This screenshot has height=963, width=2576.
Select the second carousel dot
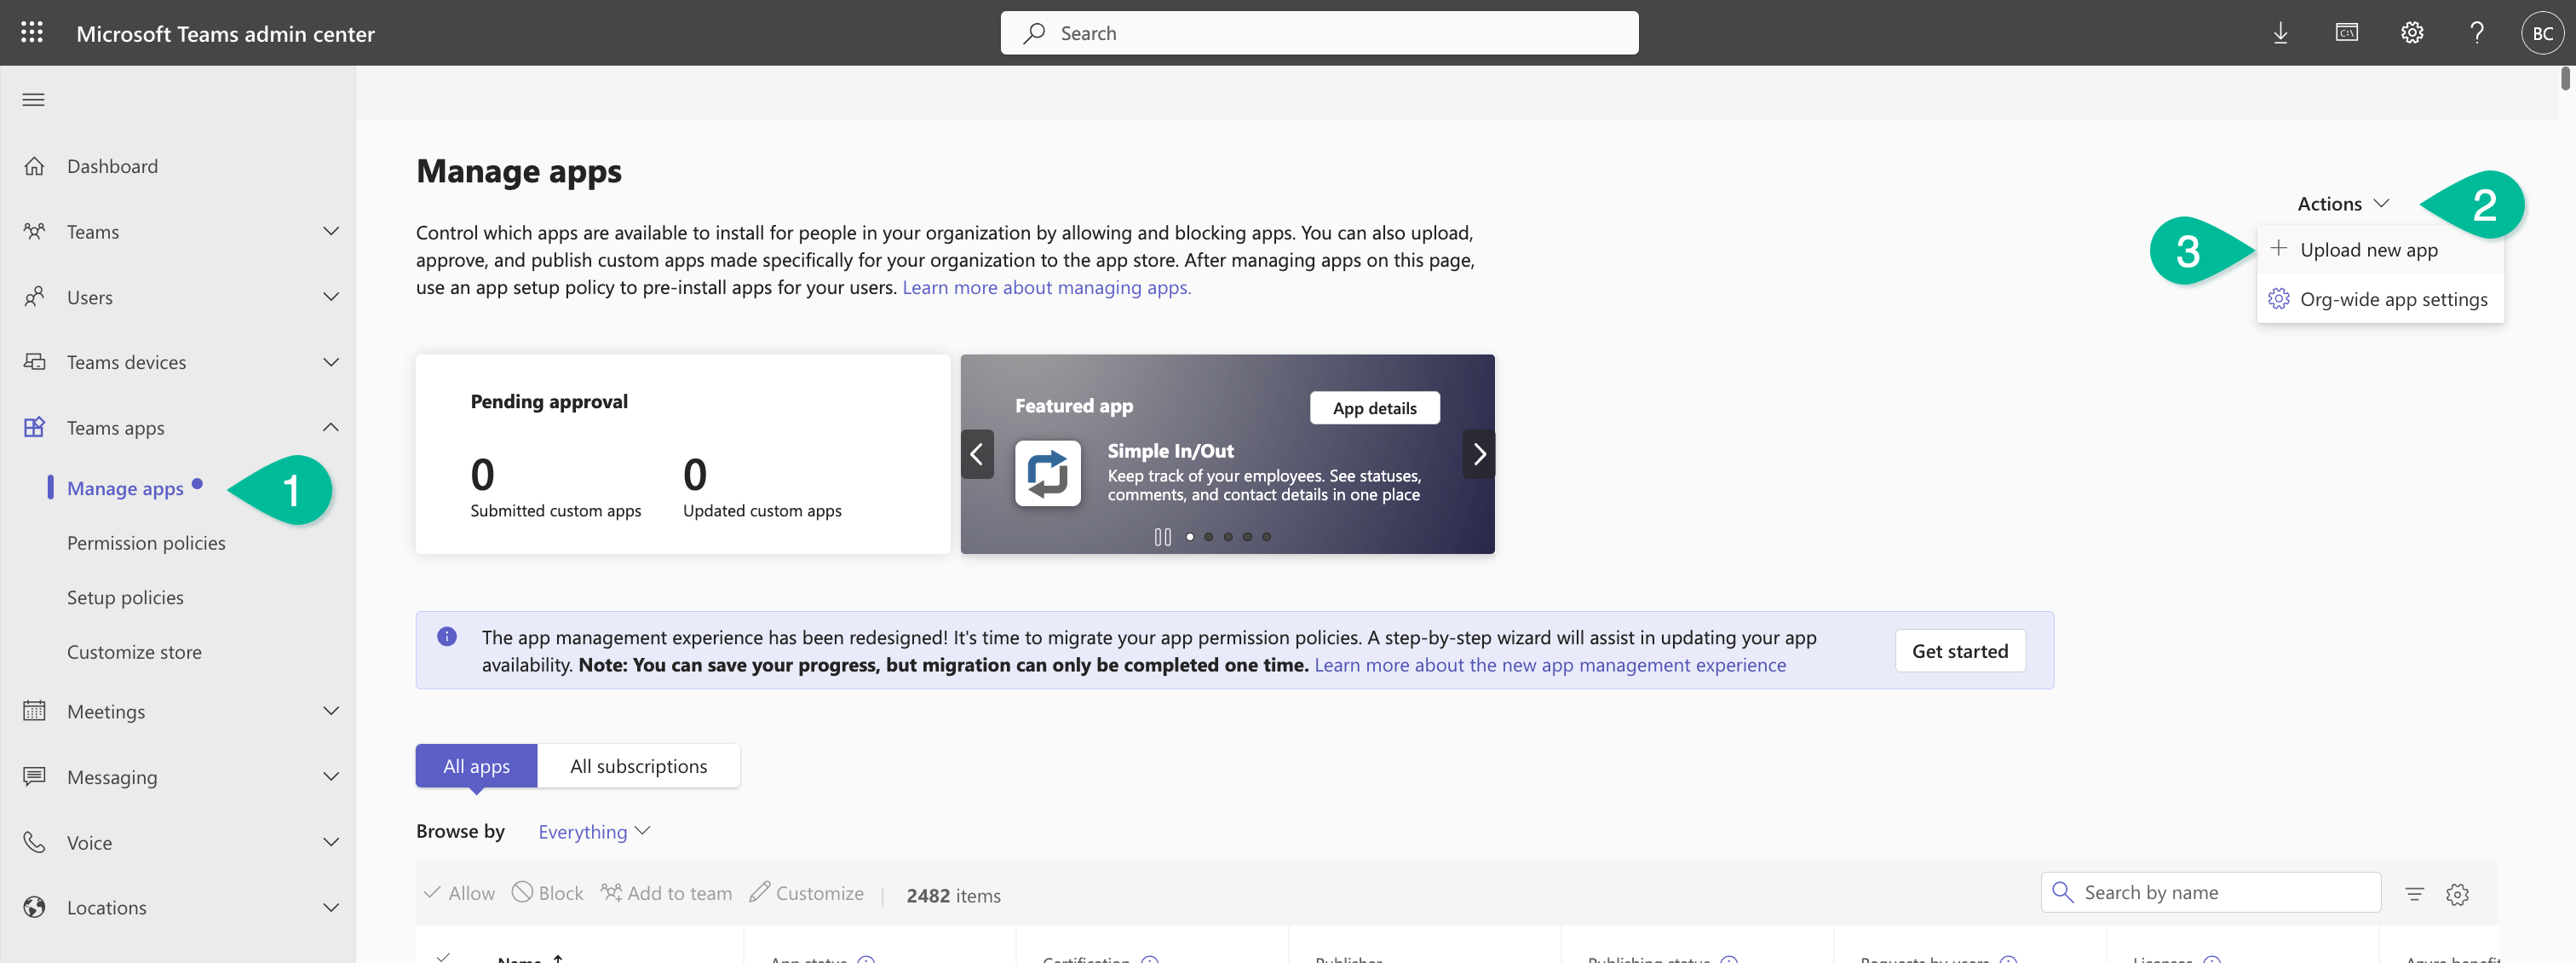click(1208, 537)
